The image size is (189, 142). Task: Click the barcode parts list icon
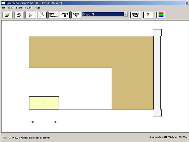pos(42,15)
